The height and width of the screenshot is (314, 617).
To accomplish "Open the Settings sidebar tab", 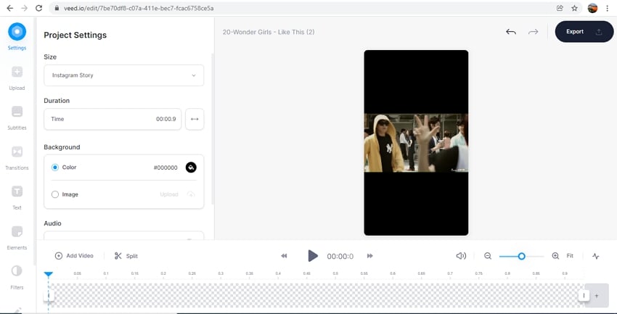I will 17,36.
